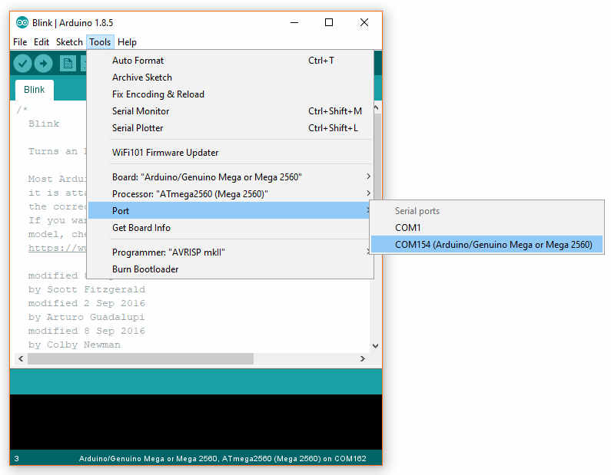
Task: Click the Verify checkmark toolbar icon
Action: (22, 64)
